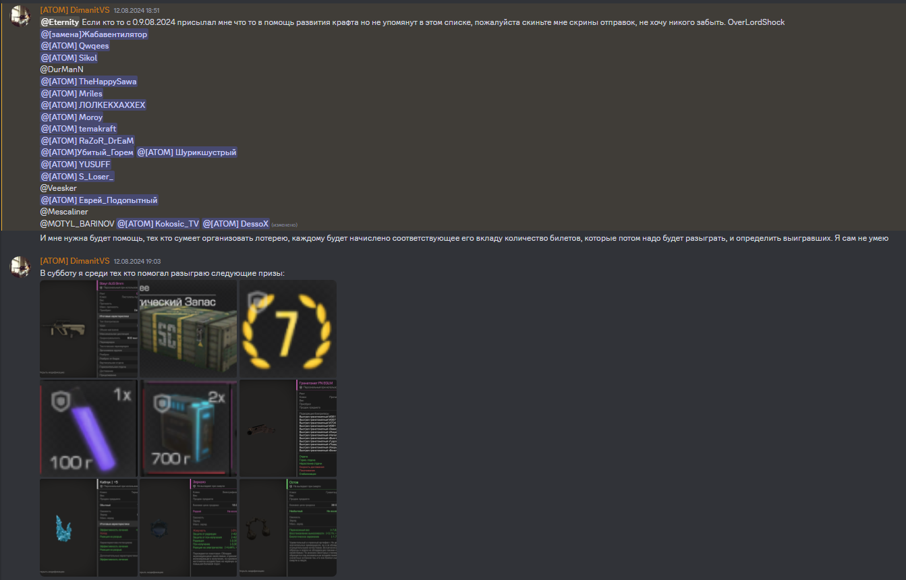Click the @MOTYL_BARINOV mention
This screenshot has height=580, width=906.
77,223
